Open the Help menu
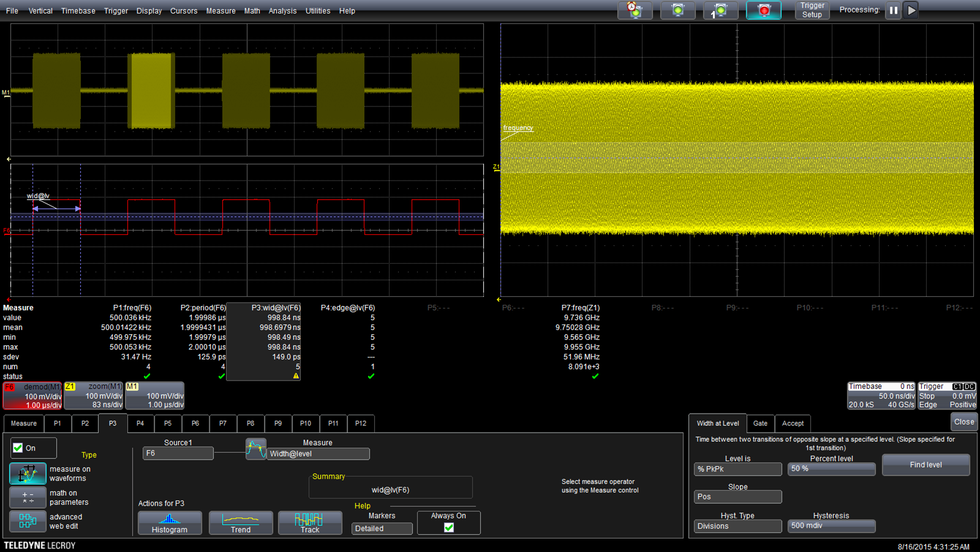Screen dimensions: 980x552 [x=347, y=11]
